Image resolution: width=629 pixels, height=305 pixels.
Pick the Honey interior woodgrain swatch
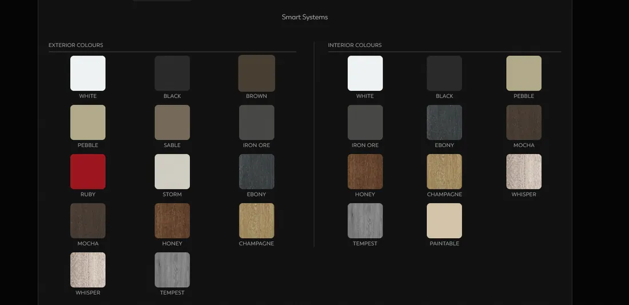(x=365, y=171)
